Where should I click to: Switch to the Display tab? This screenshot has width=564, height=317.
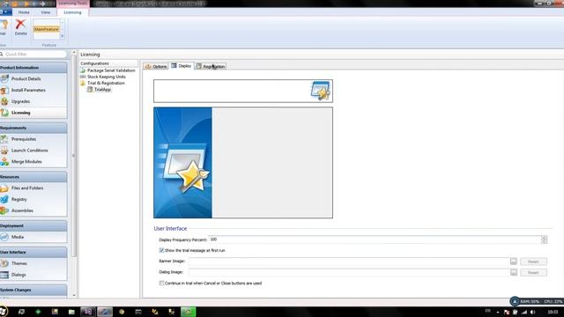(182, 66)
